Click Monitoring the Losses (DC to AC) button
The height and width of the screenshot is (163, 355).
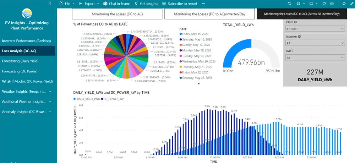pyautogui.click(x=117, y=14)
